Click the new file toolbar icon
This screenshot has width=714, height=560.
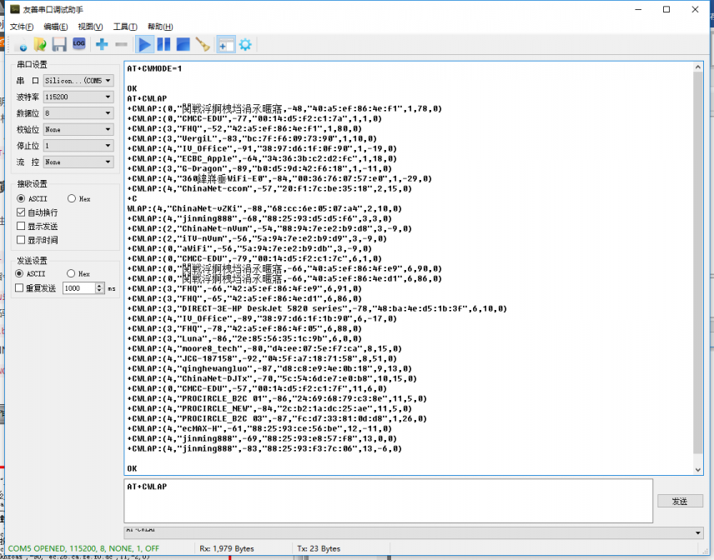click(21, 44)
